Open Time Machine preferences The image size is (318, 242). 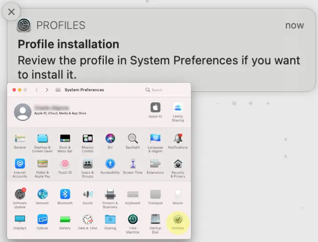point(133,223)
